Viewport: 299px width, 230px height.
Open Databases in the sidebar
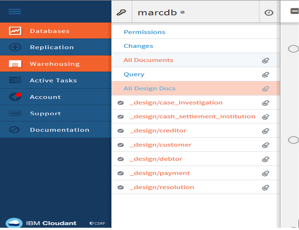[x=50, y=31]
